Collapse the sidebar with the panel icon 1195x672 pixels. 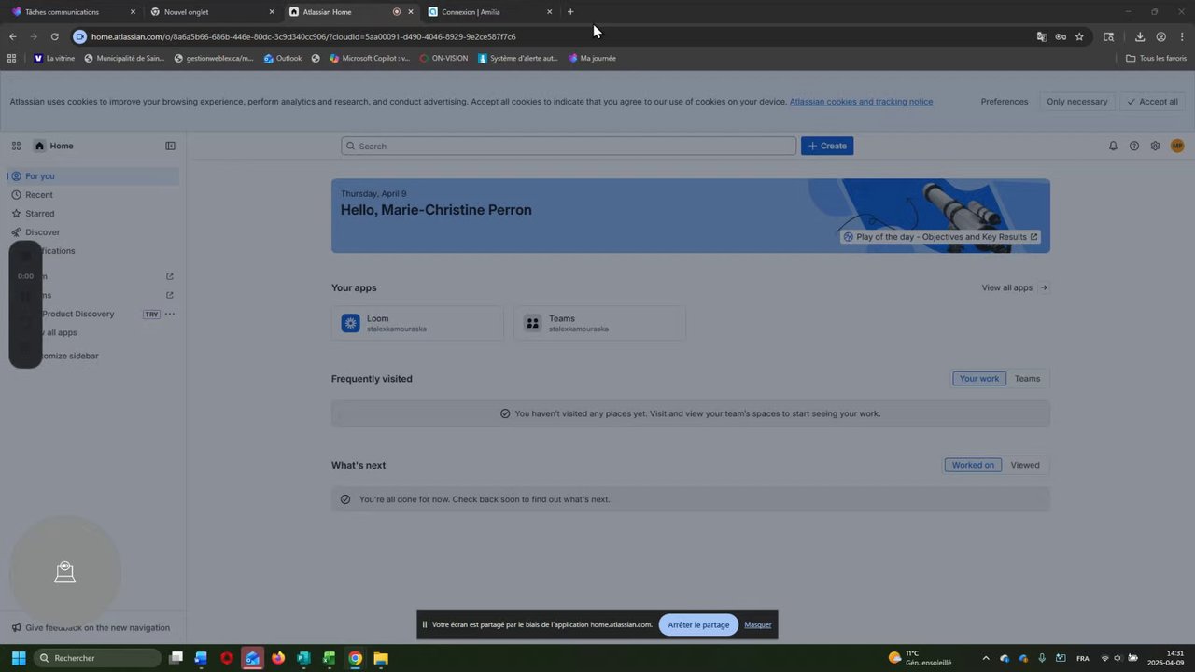[170, 146]
